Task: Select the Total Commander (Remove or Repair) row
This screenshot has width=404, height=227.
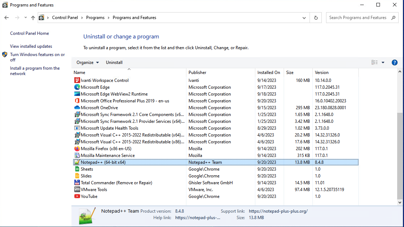Action: pos(216,183)
